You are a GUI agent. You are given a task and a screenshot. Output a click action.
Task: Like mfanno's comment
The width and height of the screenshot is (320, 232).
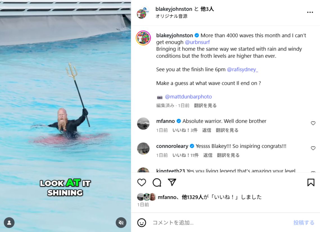pyautogui.click(x=313, y=123)
